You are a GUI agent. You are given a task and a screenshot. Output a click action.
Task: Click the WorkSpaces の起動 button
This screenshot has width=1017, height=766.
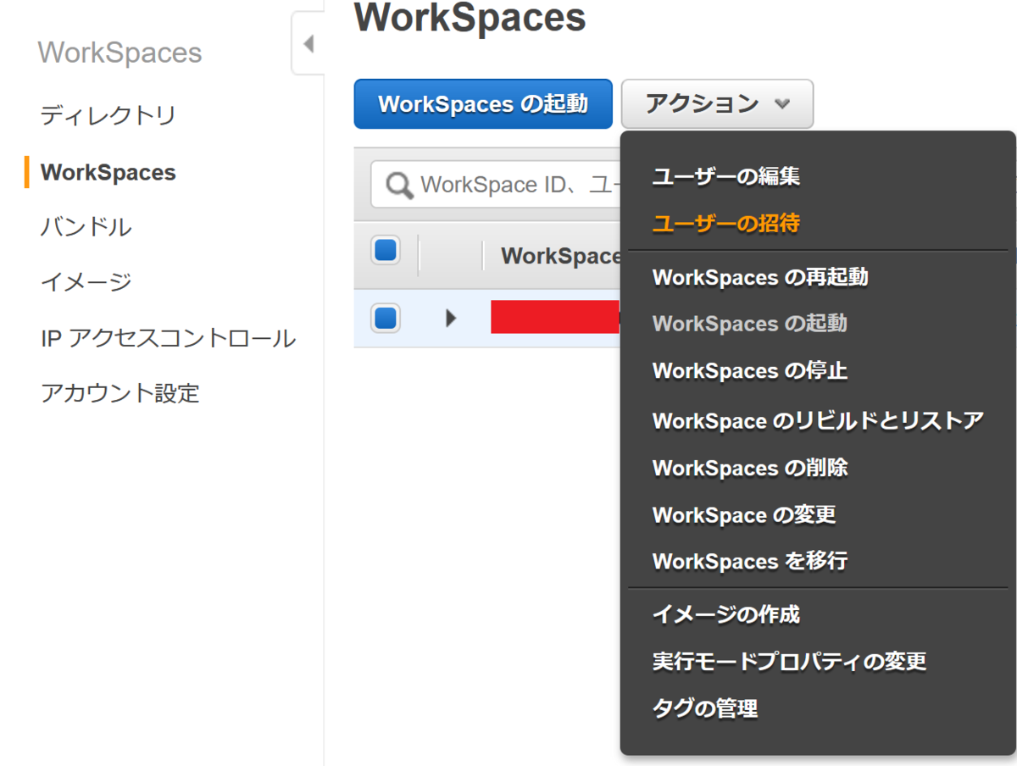point(482,103)
